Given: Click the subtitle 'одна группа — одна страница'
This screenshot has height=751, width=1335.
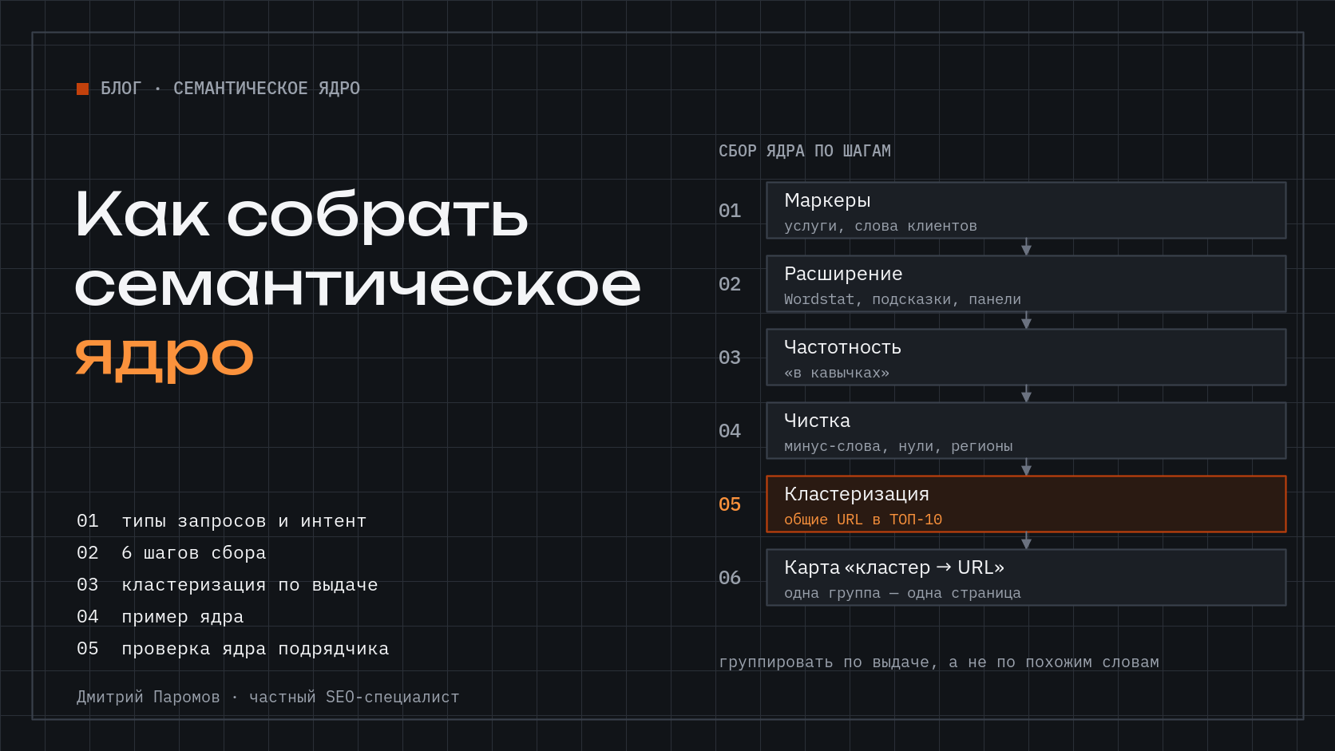Looking at the screenshot, I should (x=902, y=593).
